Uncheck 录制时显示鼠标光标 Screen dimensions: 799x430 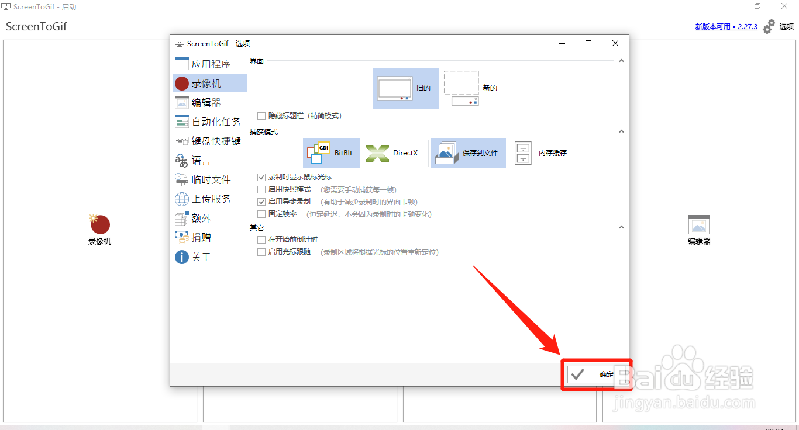(x=261, y=177)
